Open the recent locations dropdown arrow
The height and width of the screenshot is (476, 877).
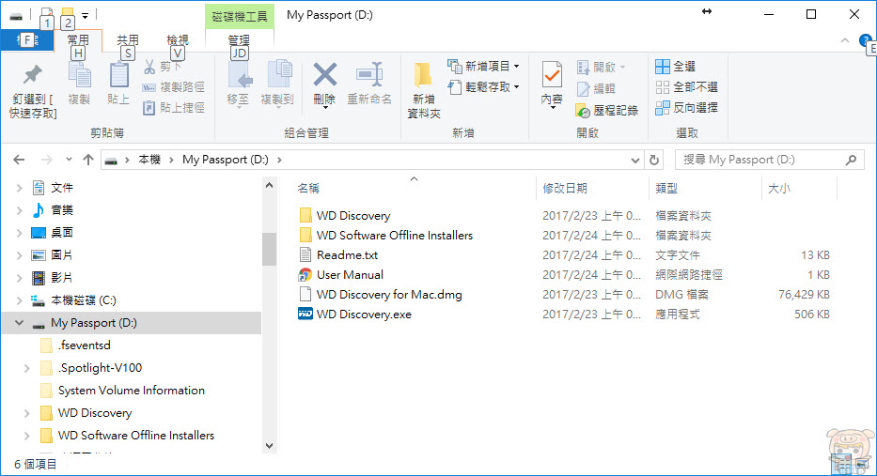69,160
